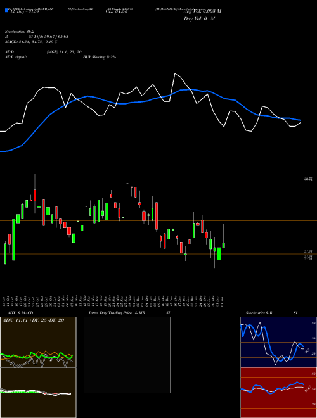
Task: Open the empty intraday trading price box
Action: click(127, 355)
